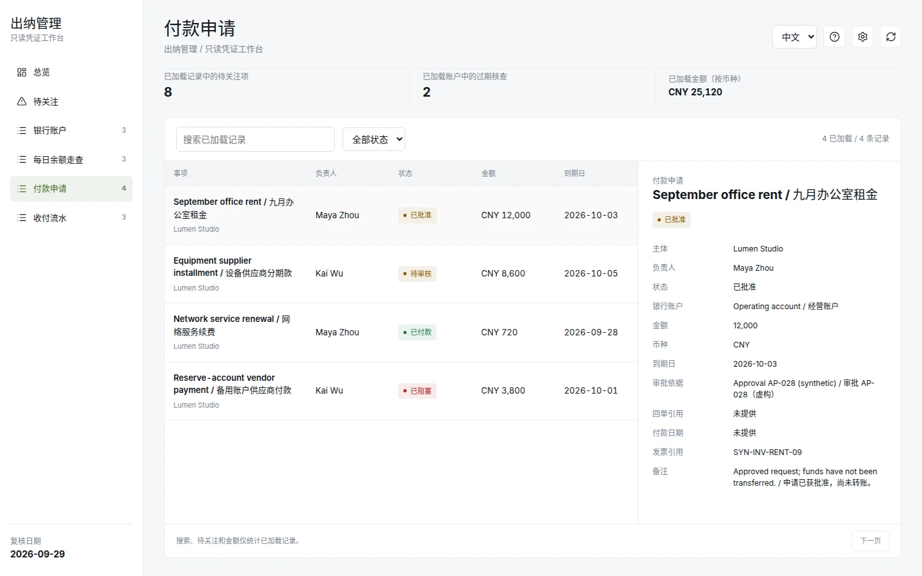This screenshot has height=576, width=922.
Task: Click SYN-INV-RENT-09 invoice reference
Action: pos(768,452)
